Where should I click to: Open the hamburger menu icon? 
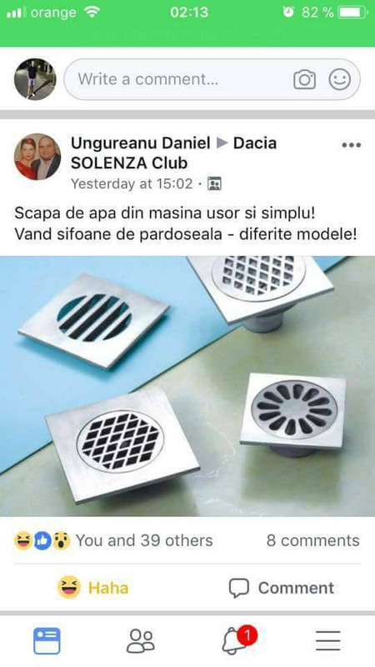327,640
